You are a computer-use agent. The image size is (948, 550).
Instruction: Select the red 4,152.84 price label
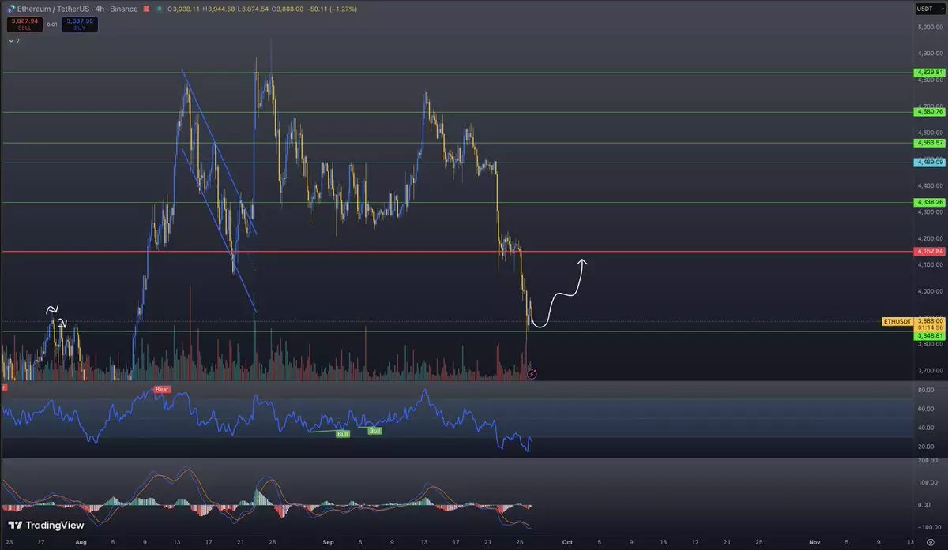pyautogui.click(x=929, y=252)
